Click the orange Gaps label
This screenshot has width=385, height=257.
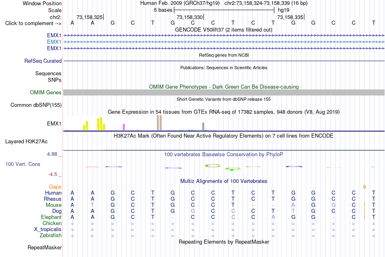click(55, 187)
